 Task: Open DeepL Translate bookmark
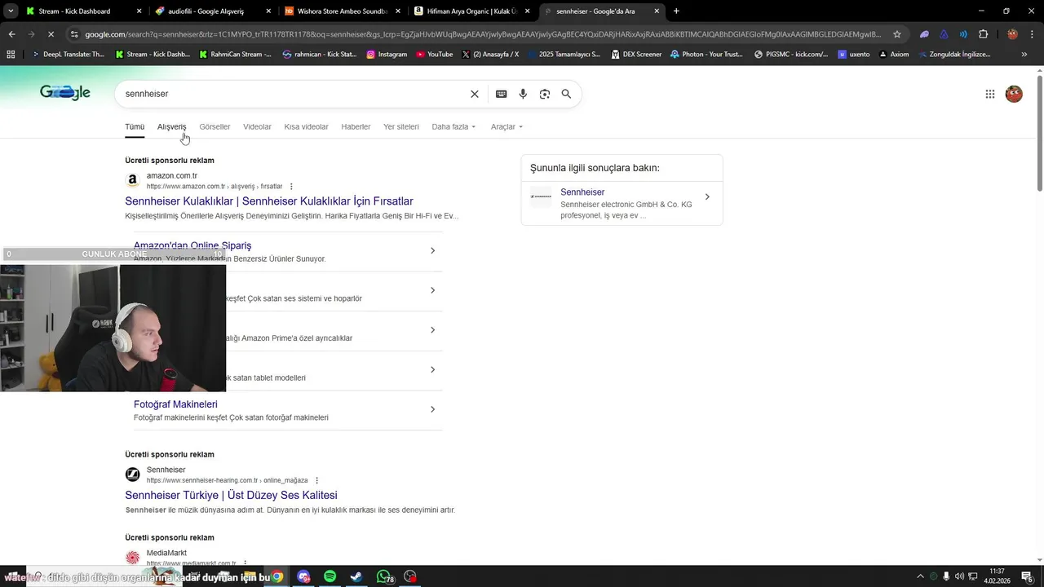(x=69, y=55)
